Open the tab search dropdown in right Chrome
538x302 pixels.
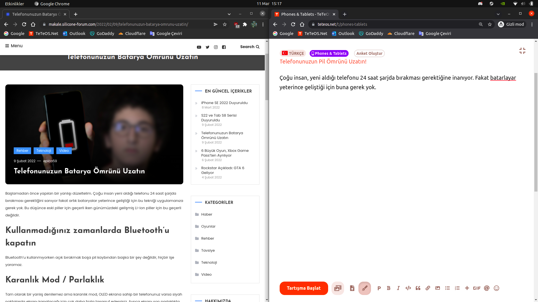click(498, 14)
